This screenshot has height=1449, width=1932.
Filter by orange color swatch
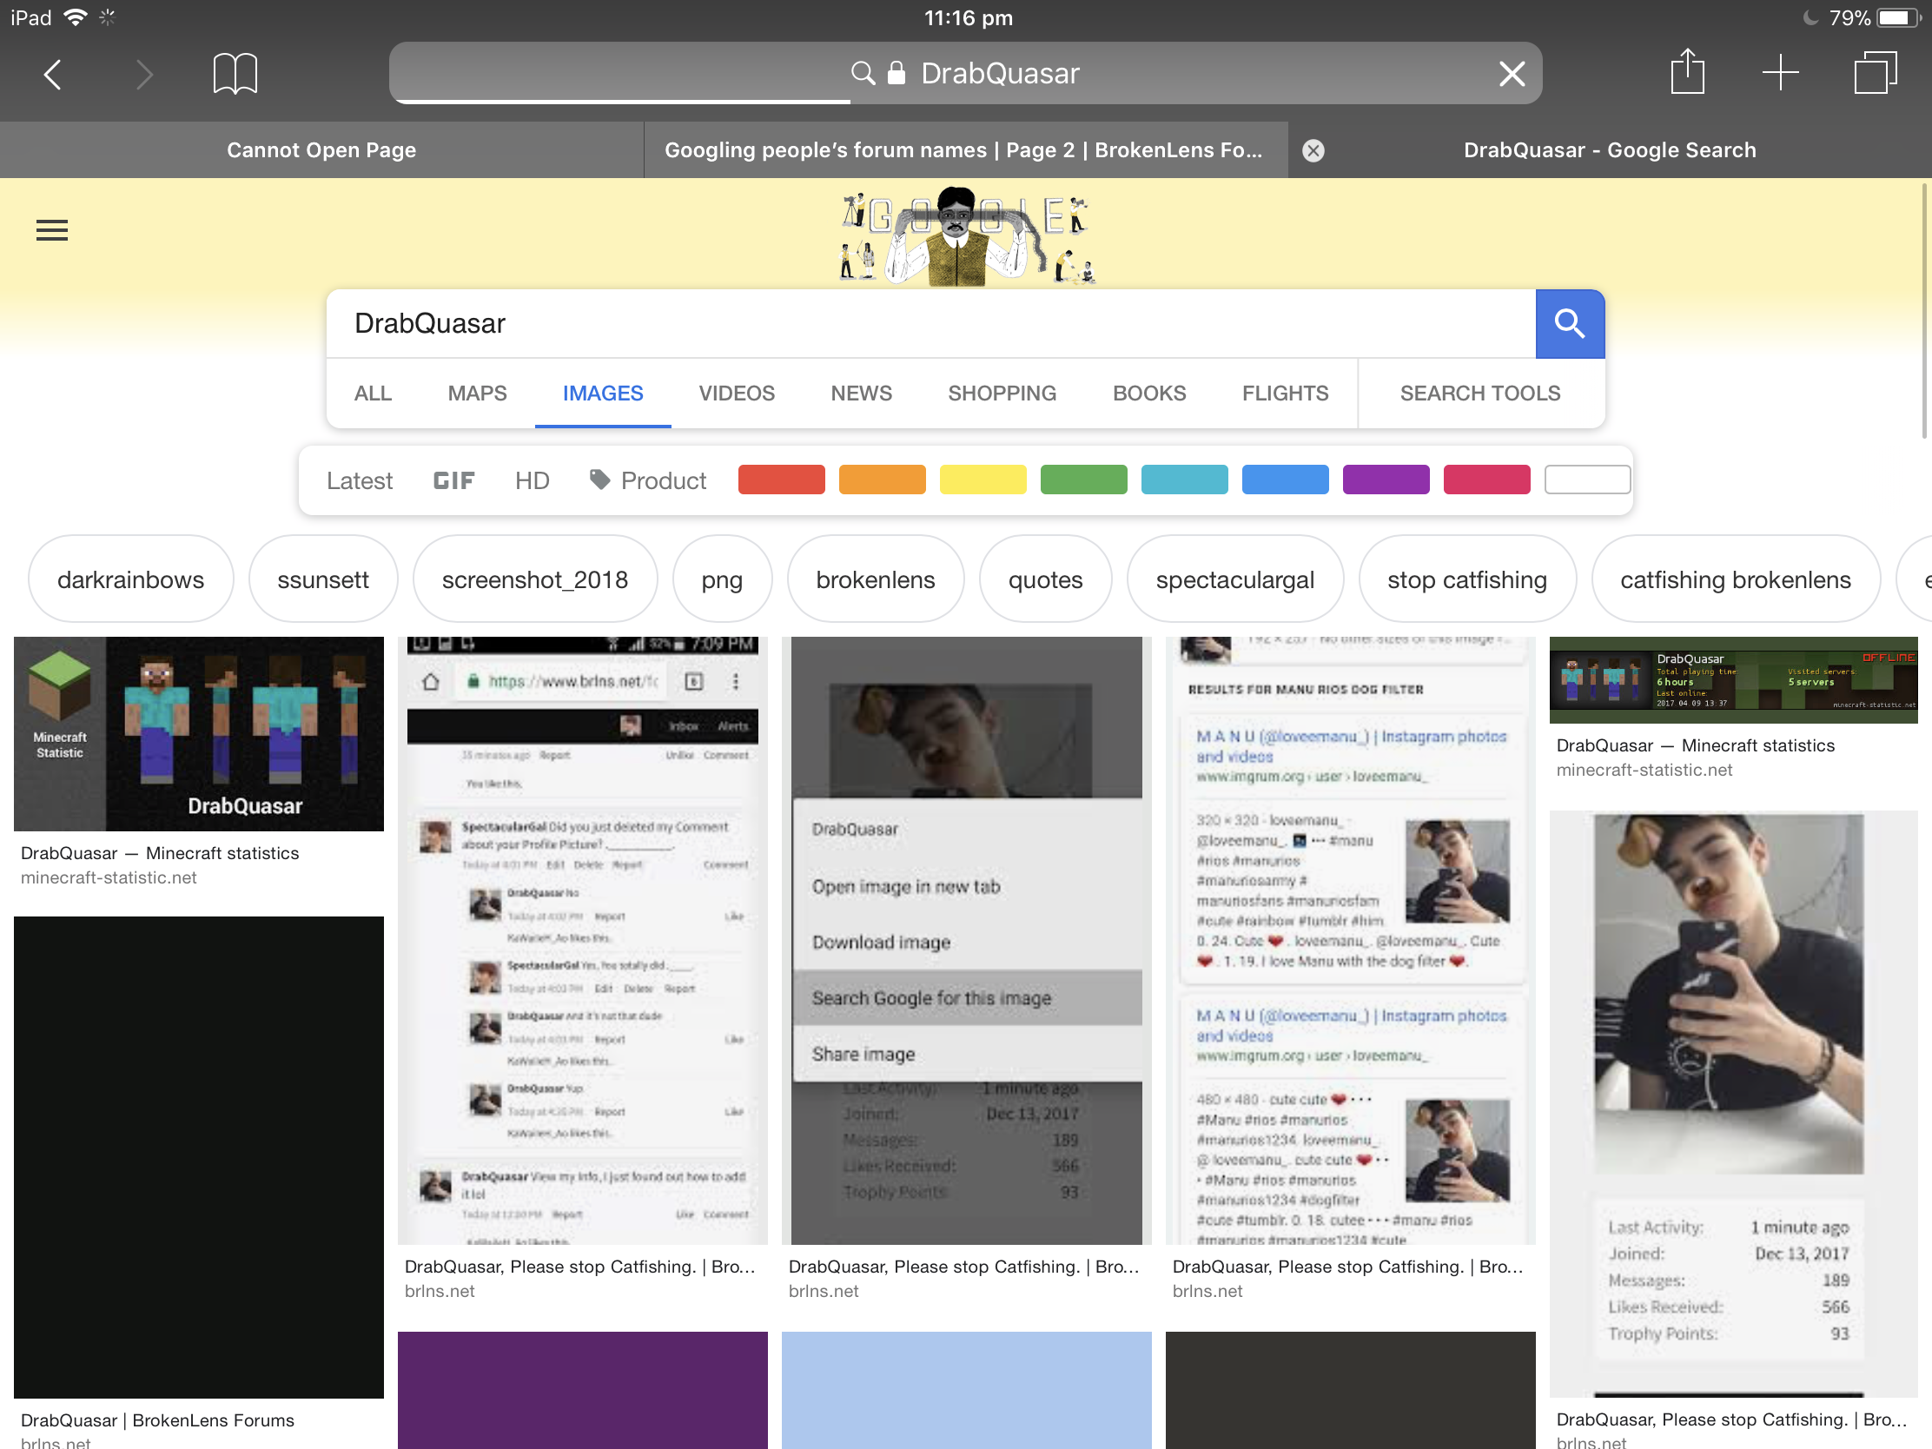click(x=882, y=480)
